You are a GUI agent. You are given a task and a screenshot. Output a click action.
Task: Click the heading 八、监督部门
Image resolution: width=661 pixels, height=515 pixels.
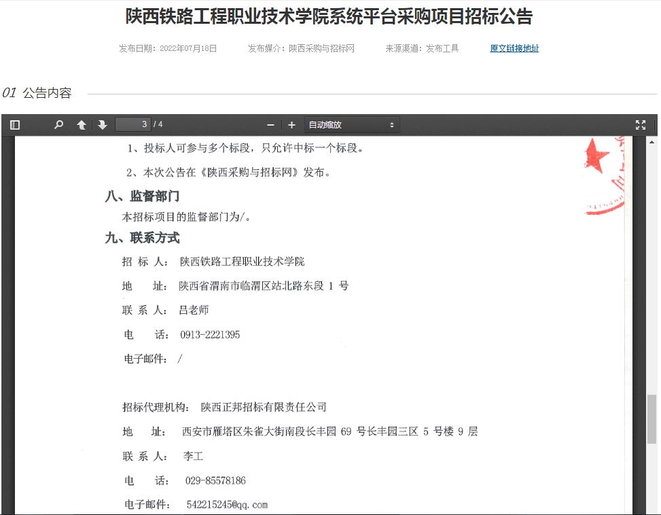point(142,196)
